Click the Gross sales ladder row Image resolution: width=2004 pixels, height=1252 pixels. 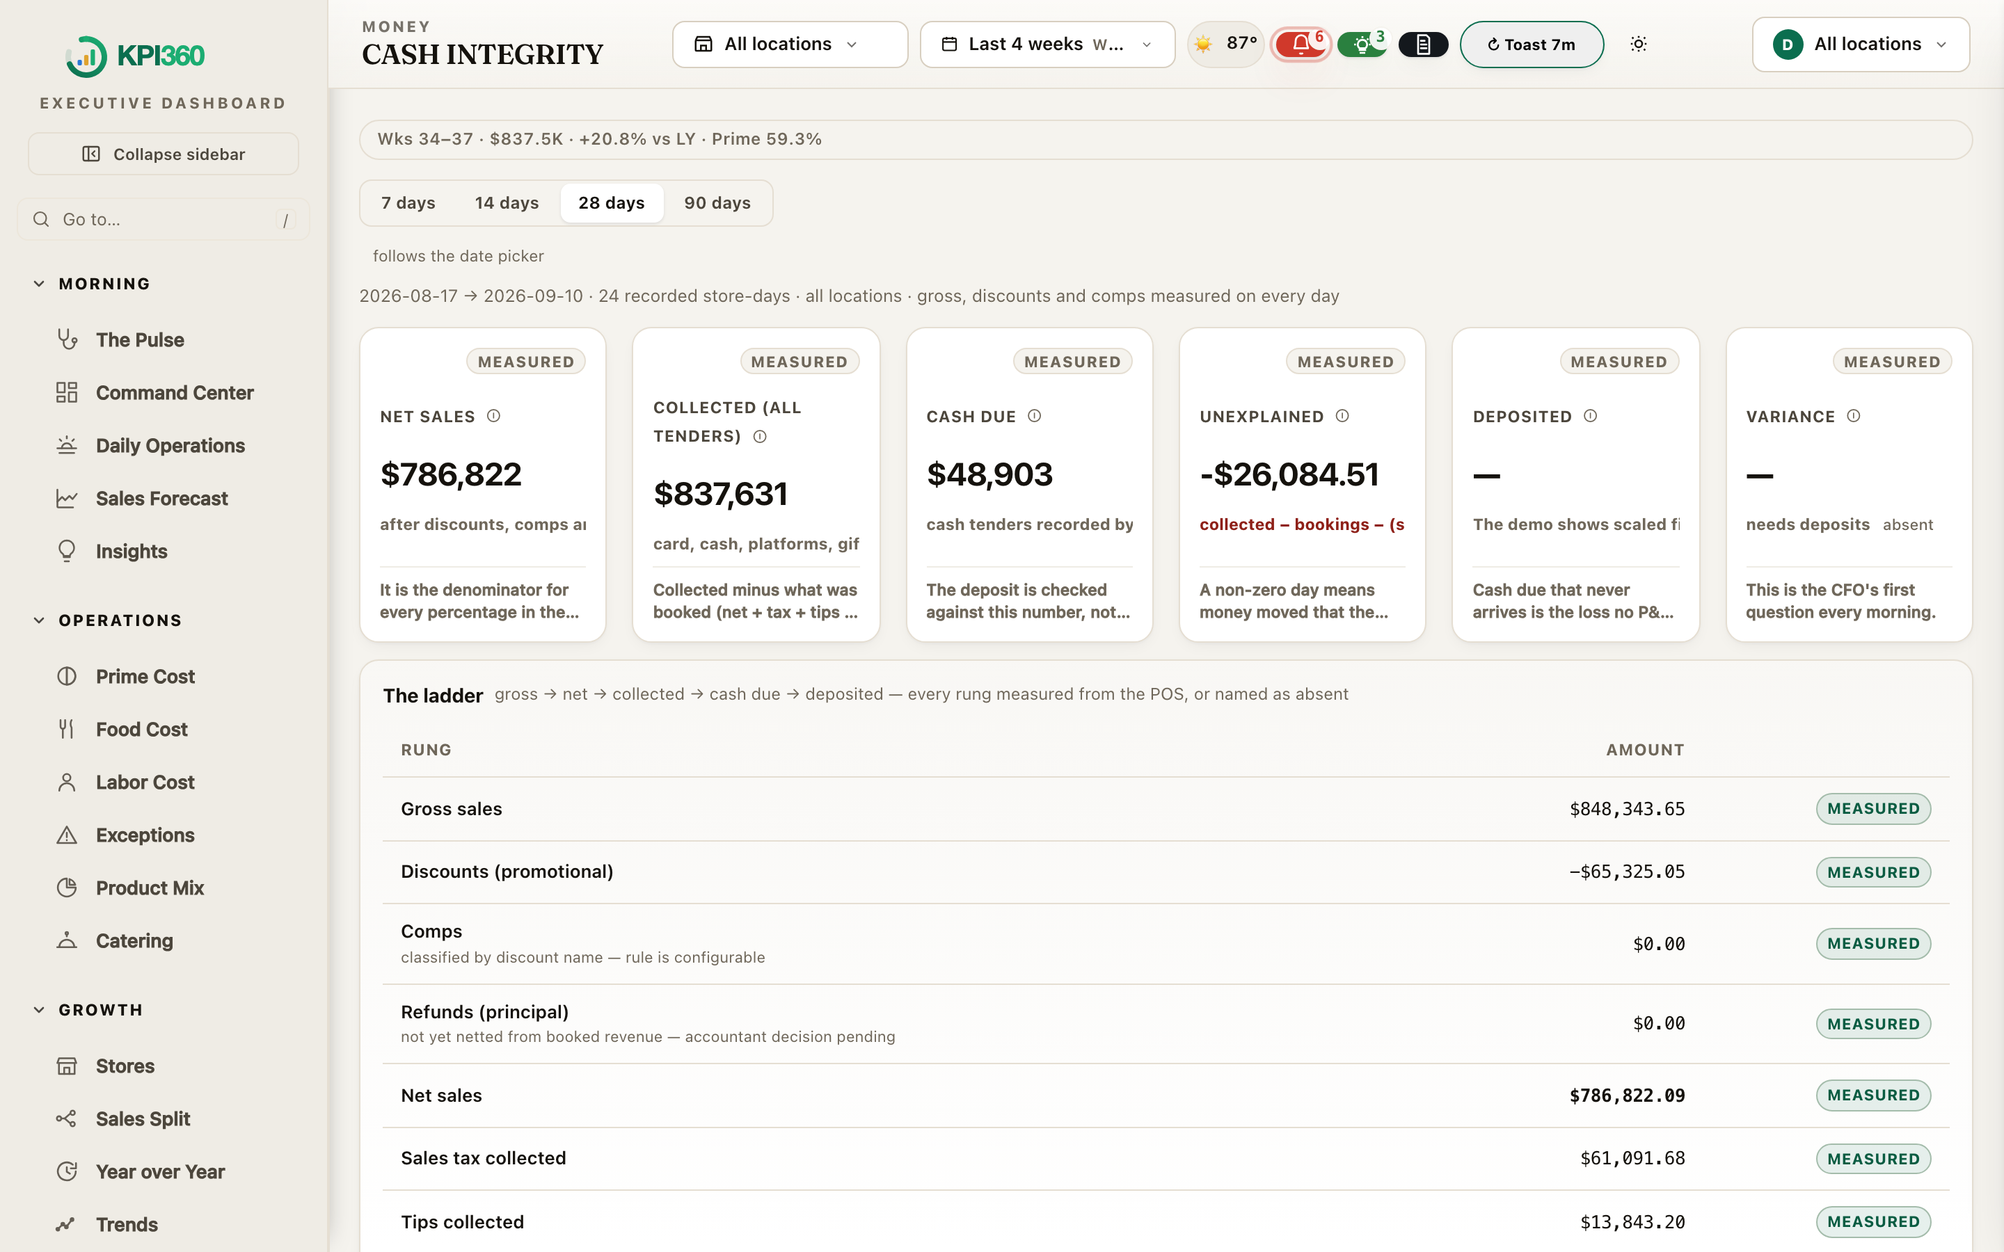click(x=1165, y=809)
